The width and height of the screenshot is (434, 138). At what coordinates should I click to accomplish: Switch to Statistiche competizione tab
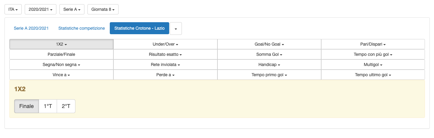tap(81, 28)
